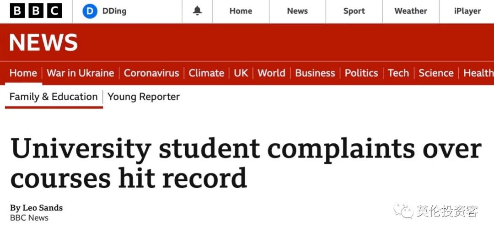Viewport: 494px width, 233px height.
Task: Click the blue D account avatar
Action: (90, 11)
